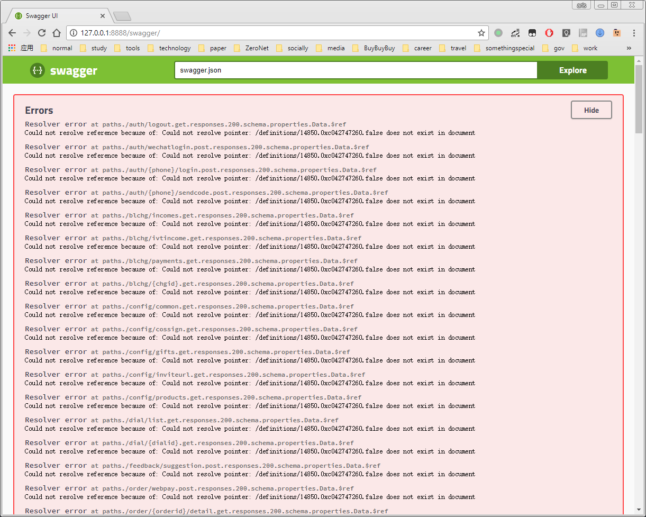The width and height of the screenshot is (646, 517).
Task: Click the page vertical scrollbar thumb
Action: click(640, 99)
